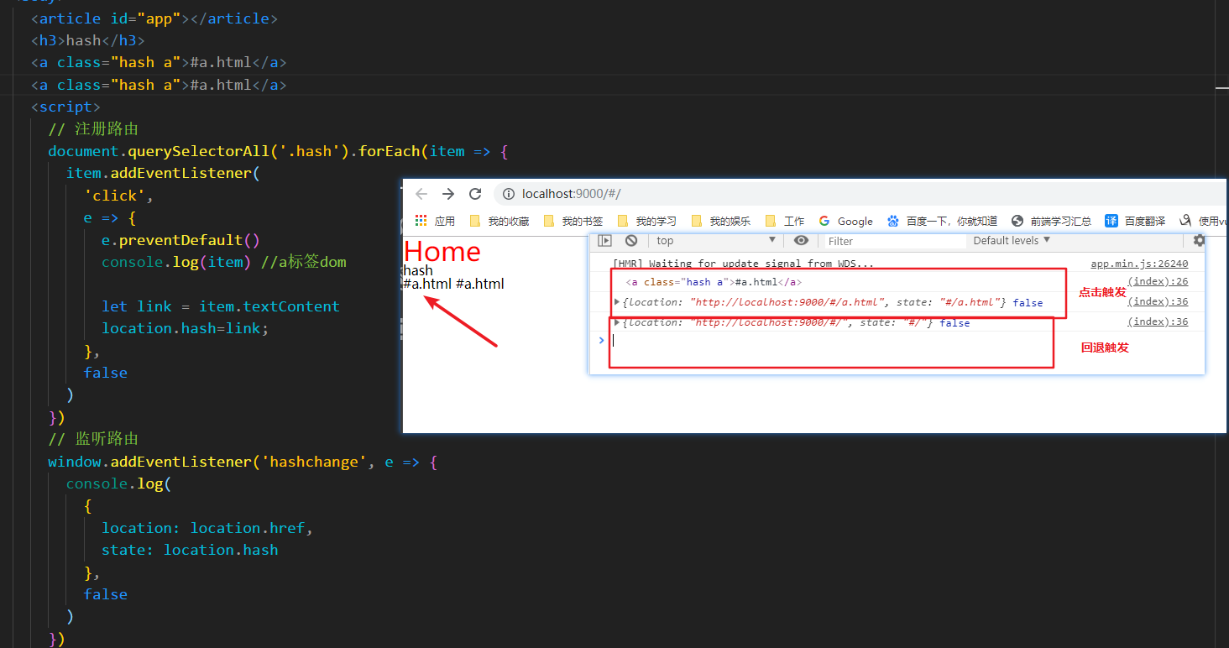Select the logged <a class="hash a"> element in console
Viewport: 1229px width, 648px height.
pyautogui.click(x=714, y=282)
